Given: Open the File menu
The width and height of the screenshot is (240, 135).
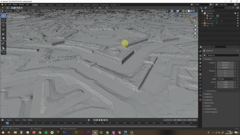Looking at the screenshot, I should (x=6, y=4).
